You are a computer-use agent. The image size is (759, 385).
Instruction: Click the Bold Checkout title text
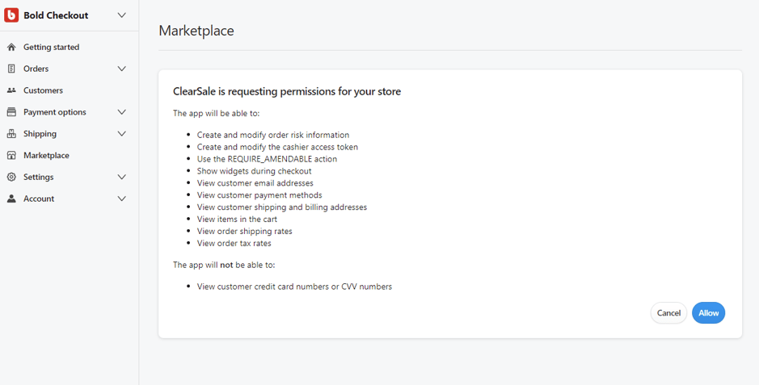tap(56, 15)
